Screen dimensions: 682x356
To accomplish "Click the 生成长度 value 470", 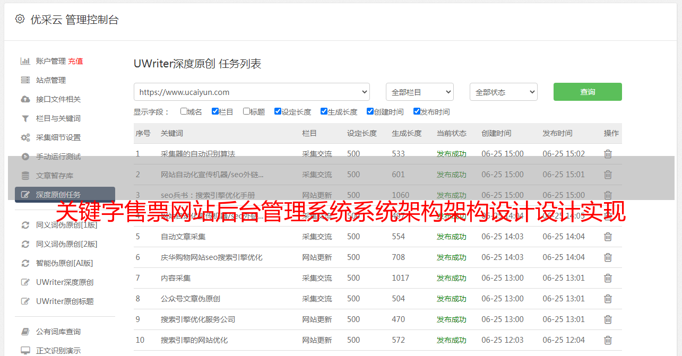I will (x=399, y=319).
